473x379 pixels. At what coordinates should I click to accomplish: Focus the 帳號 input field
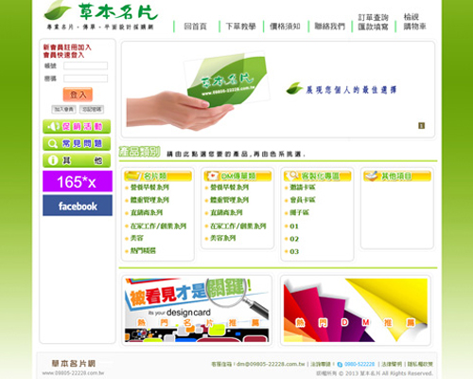point(85,65)
